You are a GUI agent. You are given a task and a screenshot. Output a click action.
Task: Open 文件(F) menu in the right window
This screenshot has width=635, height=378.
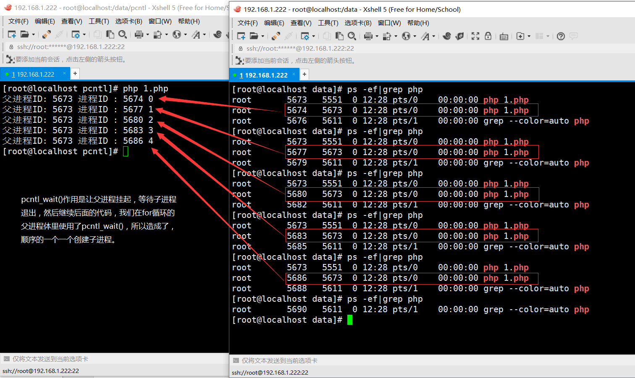coord(247,23)
